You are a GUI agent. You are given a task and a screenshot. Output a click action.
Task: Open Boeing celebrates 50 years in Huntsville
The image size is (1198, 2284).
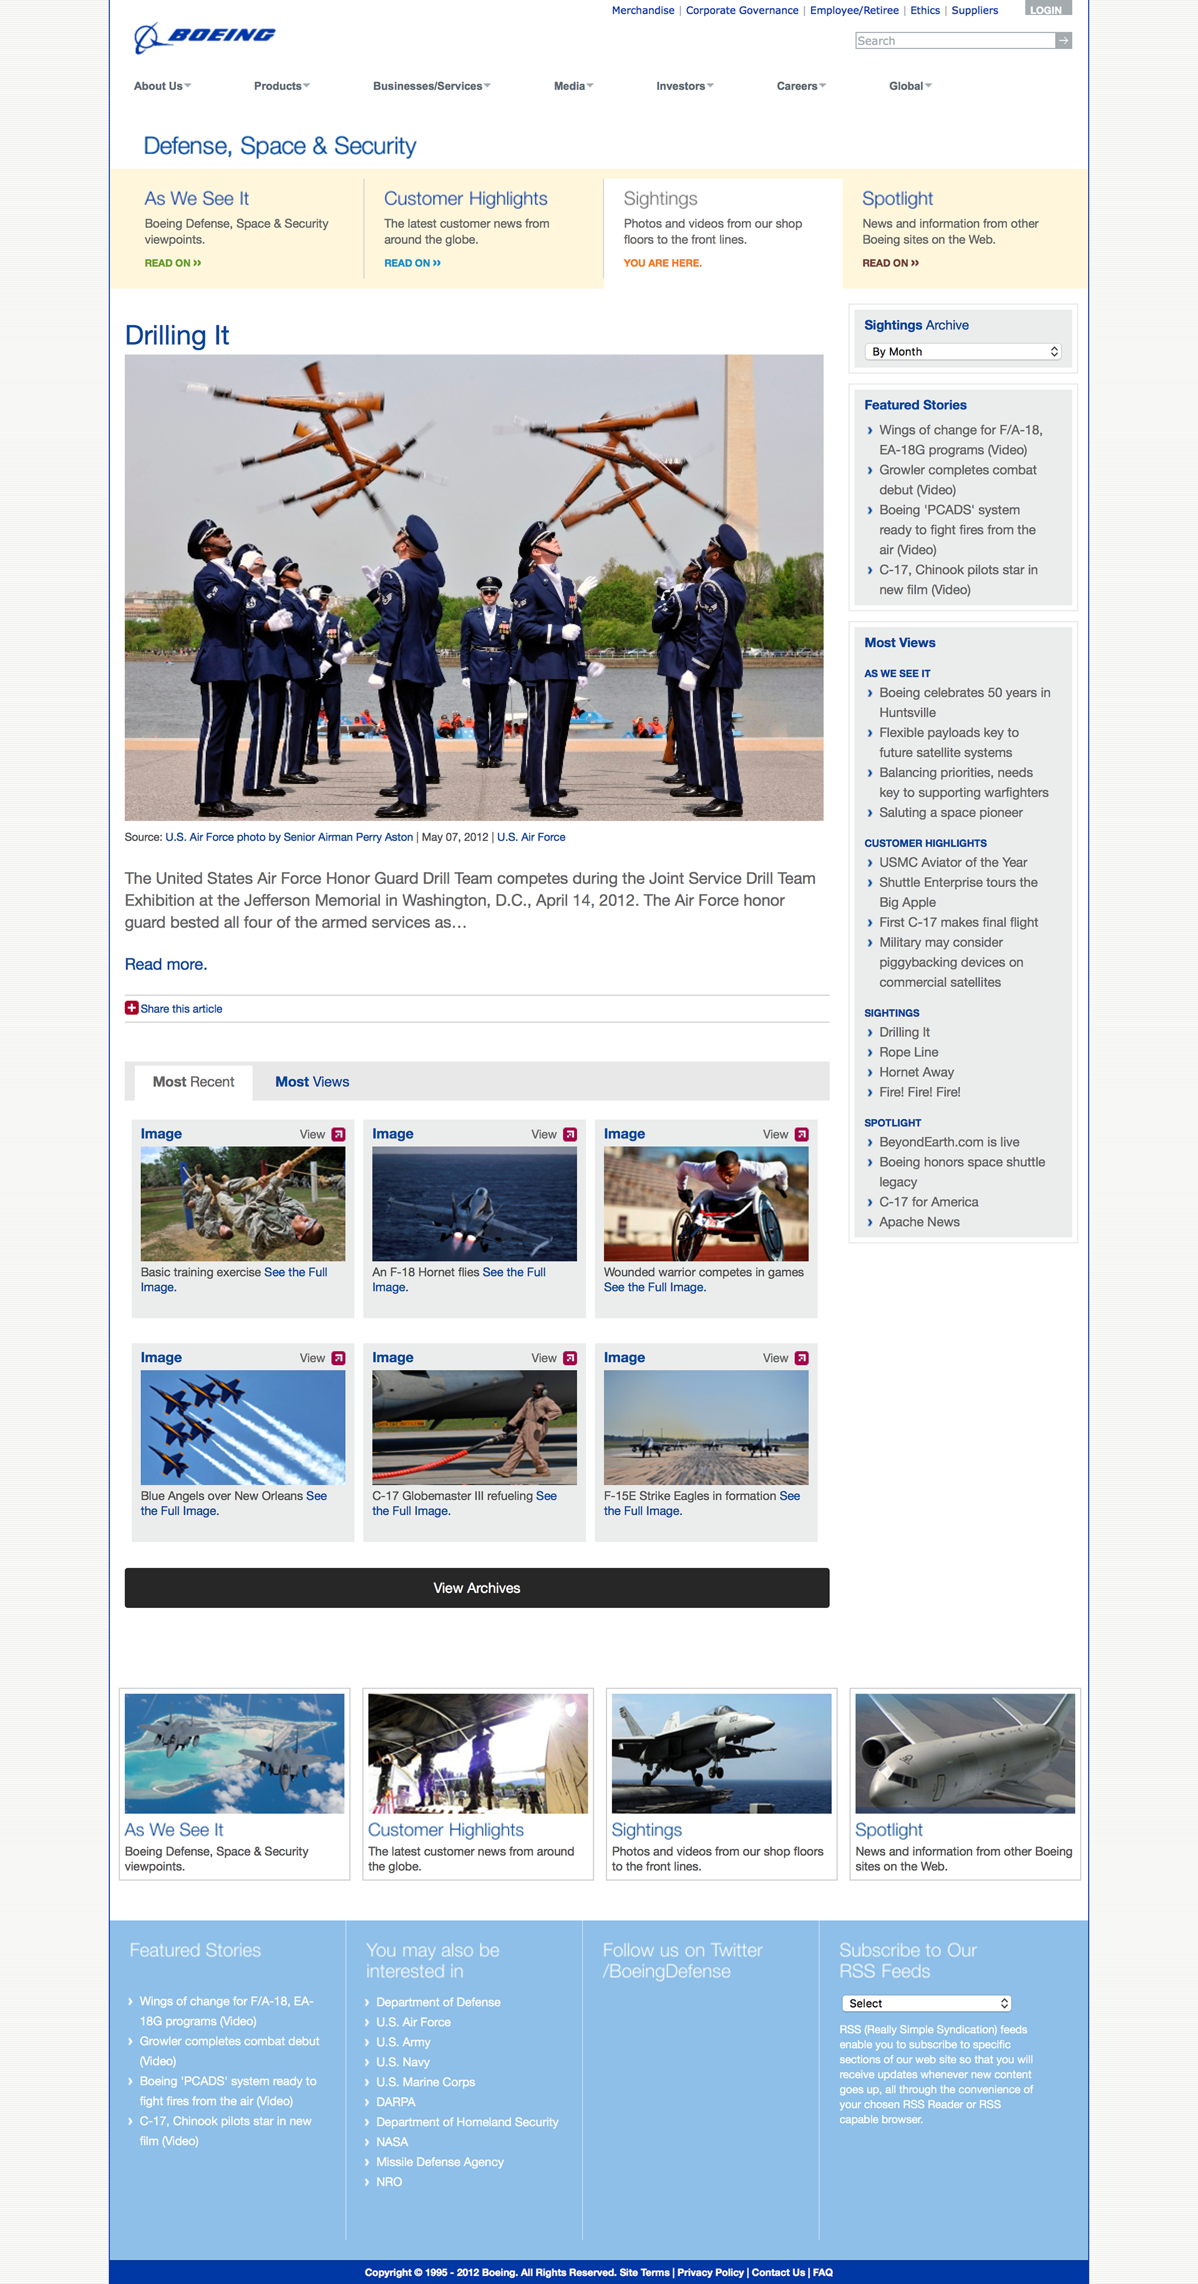click(964, 702)
